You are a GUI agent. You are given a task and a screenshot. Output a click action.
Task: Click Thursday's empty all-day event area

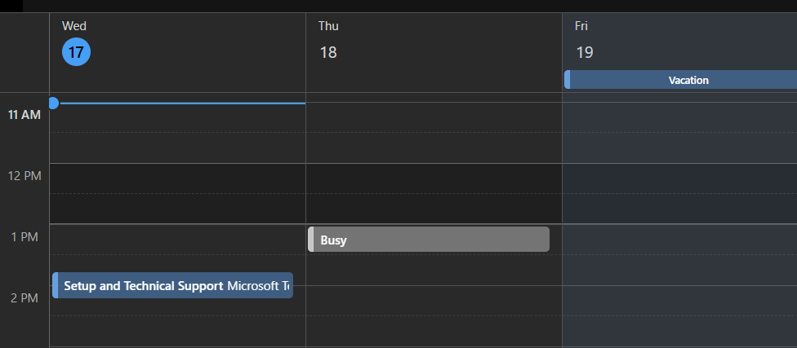[x=434, y=80]
